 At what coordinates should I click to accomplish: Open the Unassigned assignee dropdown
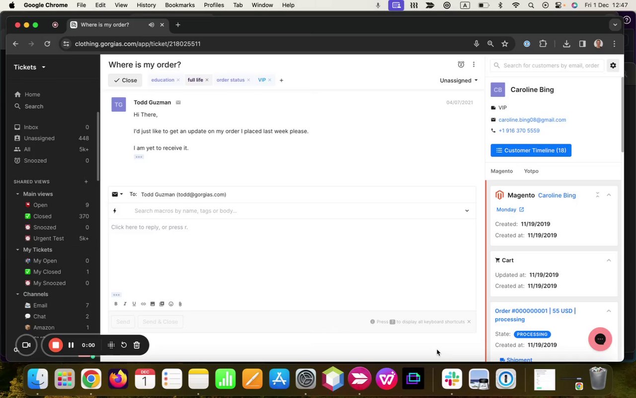[459, 81]
